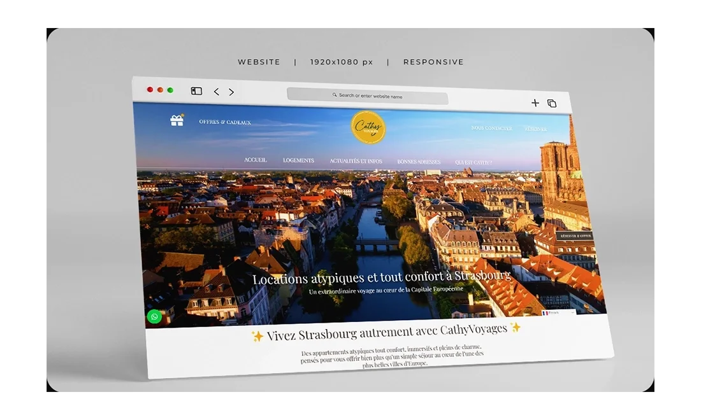The image size is (701, 420).
Task: Open the green WhatsApp chat bubble
Action: tap(154, 316)
